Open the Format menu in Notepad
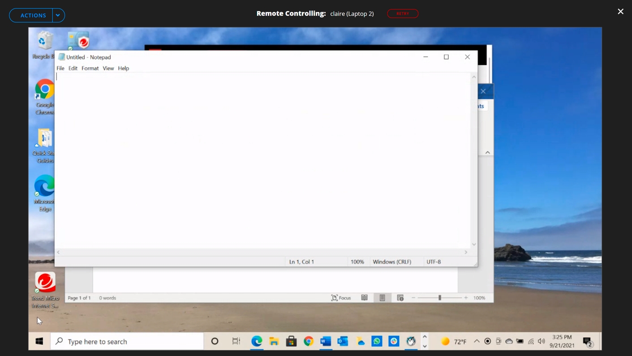The image size is (632, 356). pyautogui.click(x=90, y=68)
